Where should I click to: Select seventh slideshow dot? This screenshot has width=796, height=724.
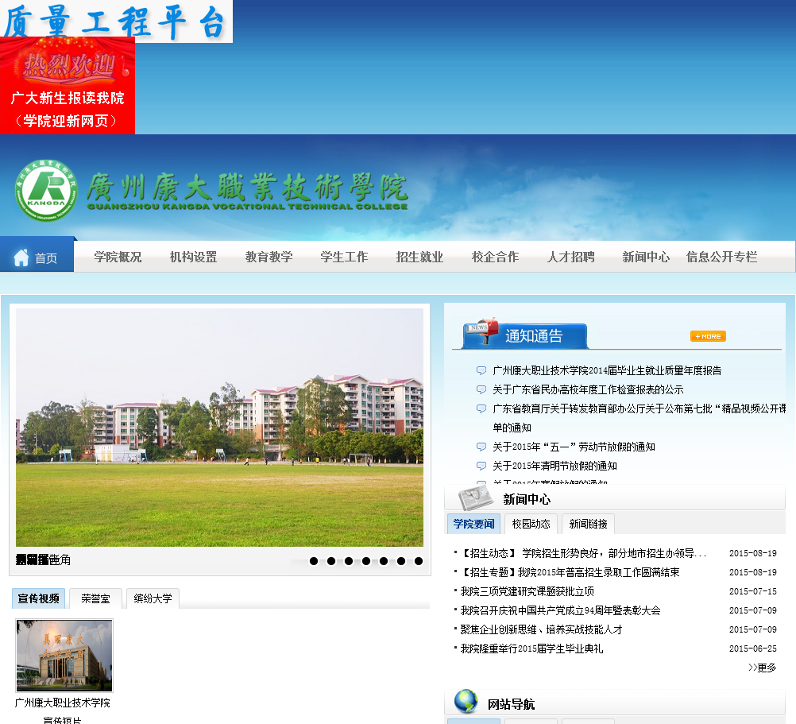419,561
